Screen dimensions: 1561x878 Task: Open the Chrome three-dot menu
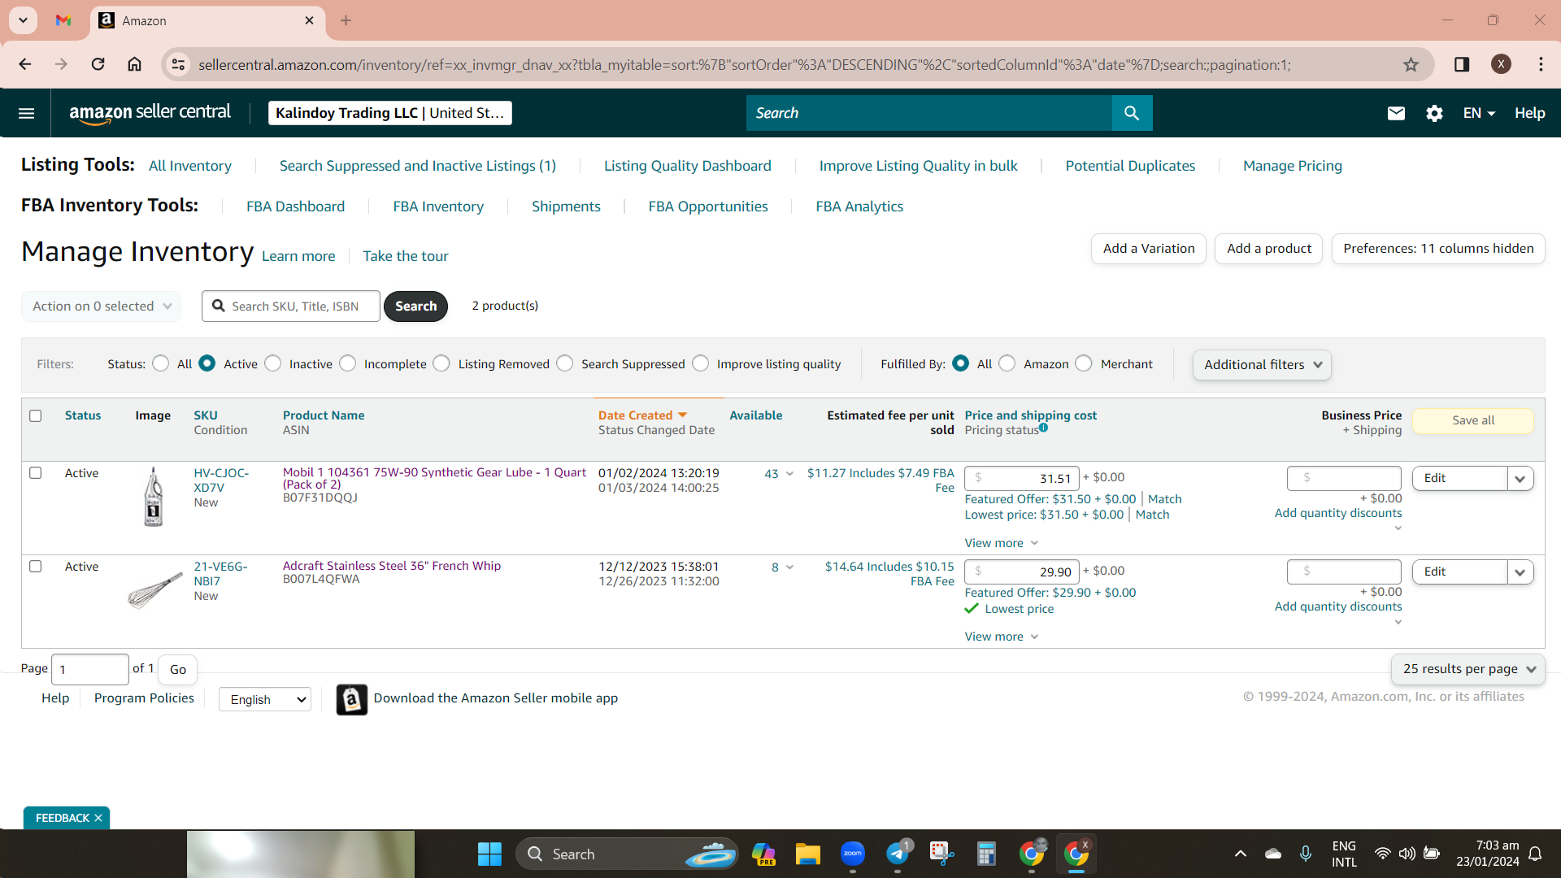point(1541,64)
